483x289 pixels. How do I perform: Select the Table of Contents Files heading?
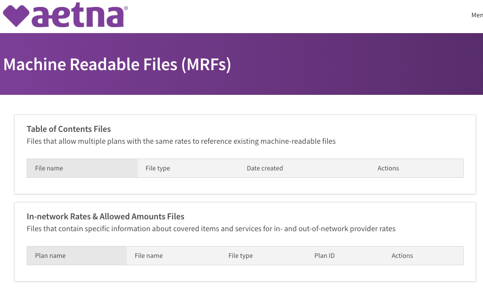pyautogui.click(x=69, y=129)
